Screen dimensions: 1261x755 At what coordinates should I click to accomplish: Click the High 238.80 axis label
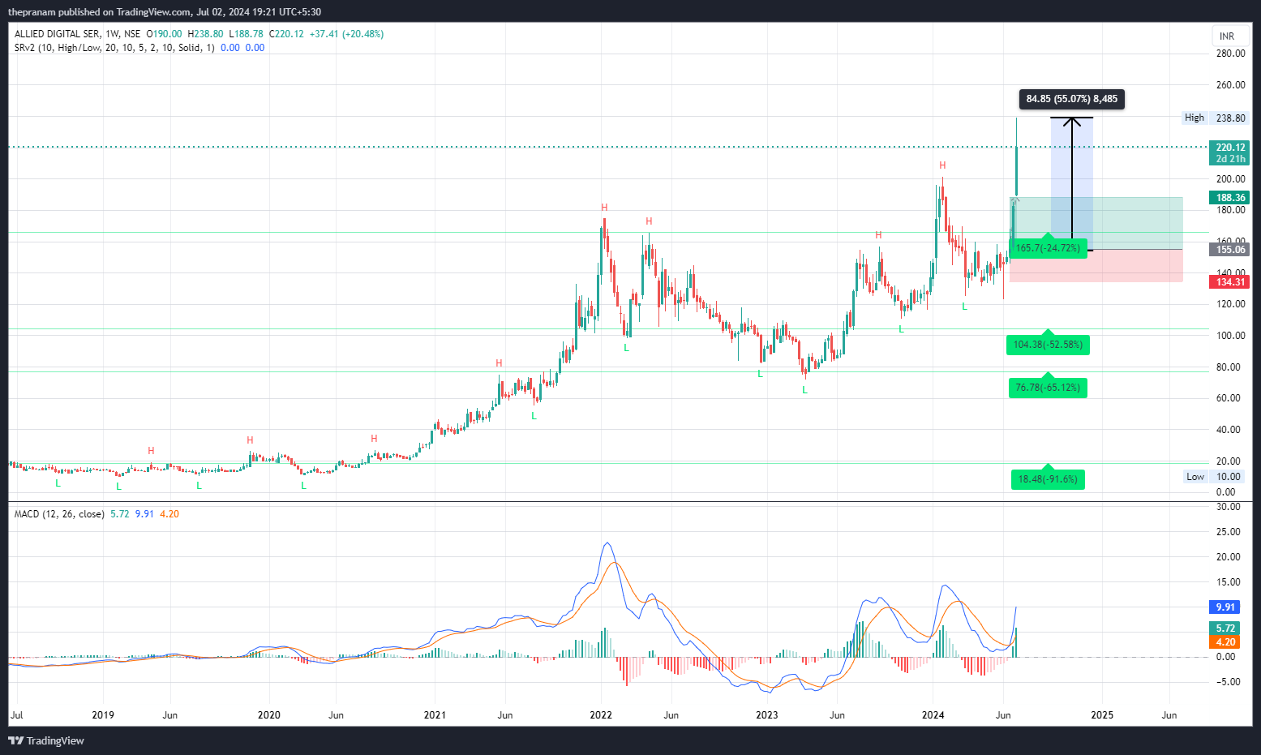point(1215,118)
